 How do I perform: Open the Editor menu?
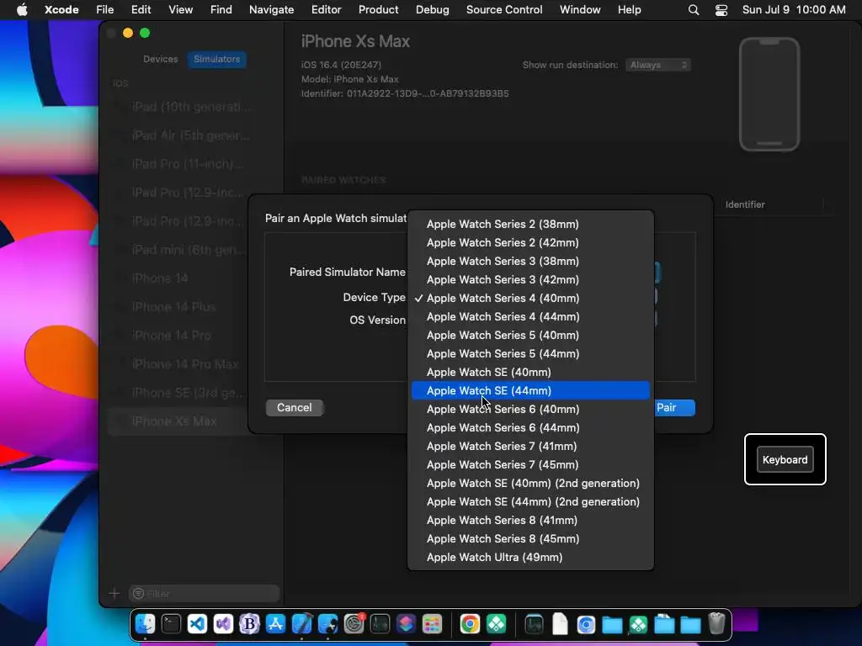point(326,9)
